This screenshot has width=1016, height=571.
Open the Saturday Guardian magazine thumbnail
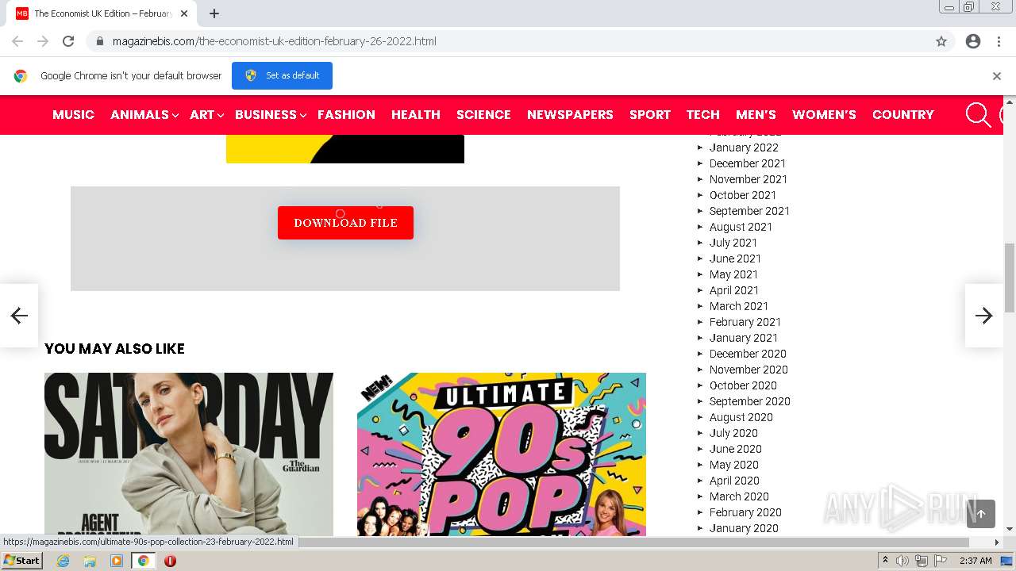(189, 454)
